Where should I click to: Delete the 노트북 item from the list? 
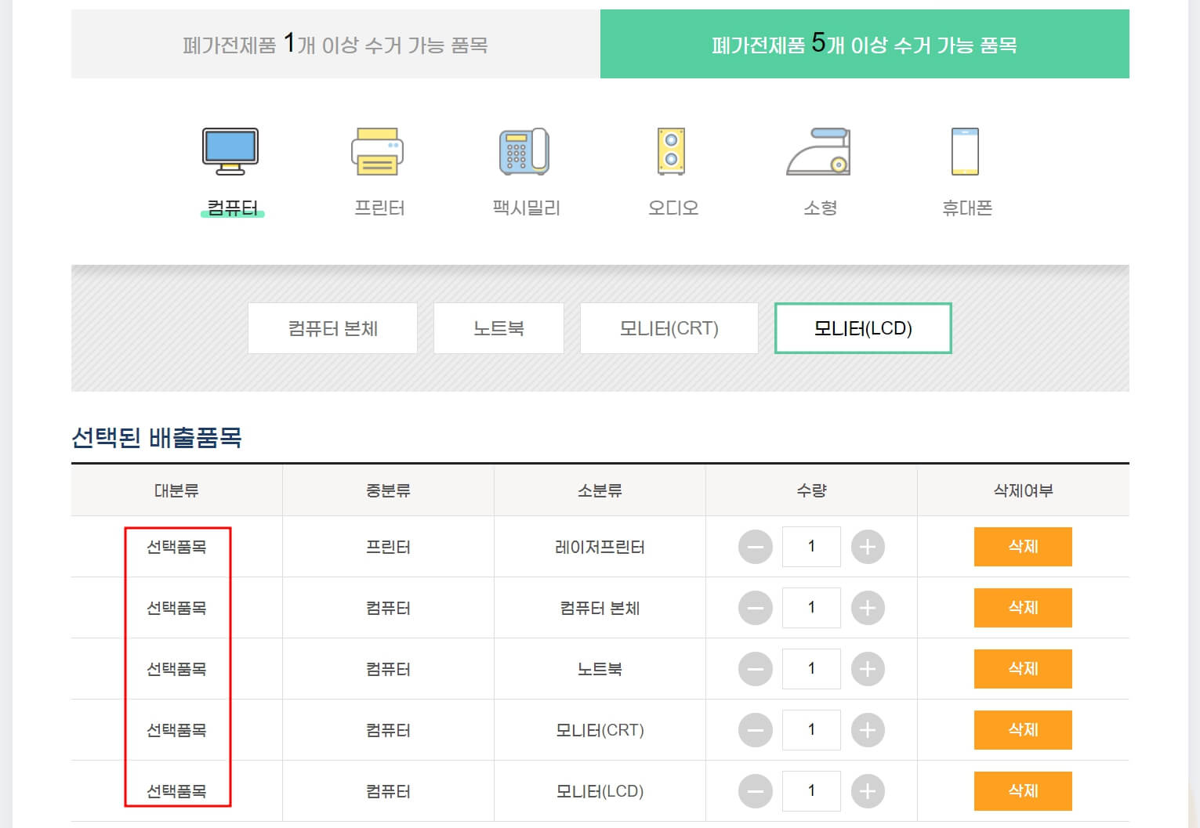coord(1023,669)
